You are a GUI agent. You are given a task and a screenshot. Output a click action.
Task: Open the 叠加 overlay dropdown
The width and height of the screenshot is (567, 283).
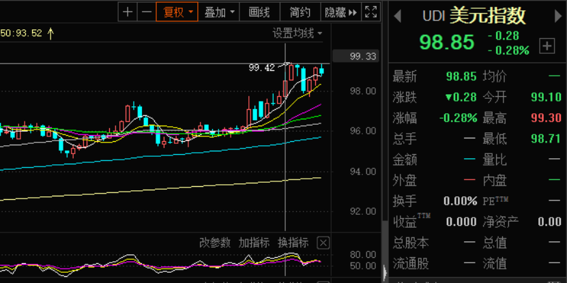click(x=219, y=12)
